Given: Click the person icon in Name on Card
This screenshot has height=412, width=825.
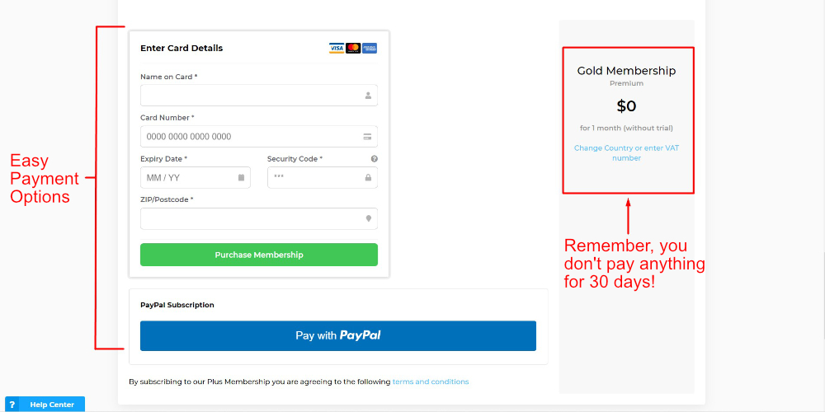Looking at the screenshot, I should point(368,96).
